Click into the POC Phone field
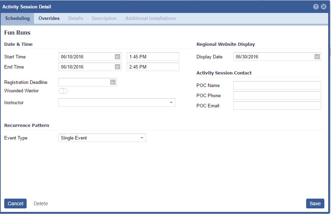The image size is (331, 214). [277, 95]
